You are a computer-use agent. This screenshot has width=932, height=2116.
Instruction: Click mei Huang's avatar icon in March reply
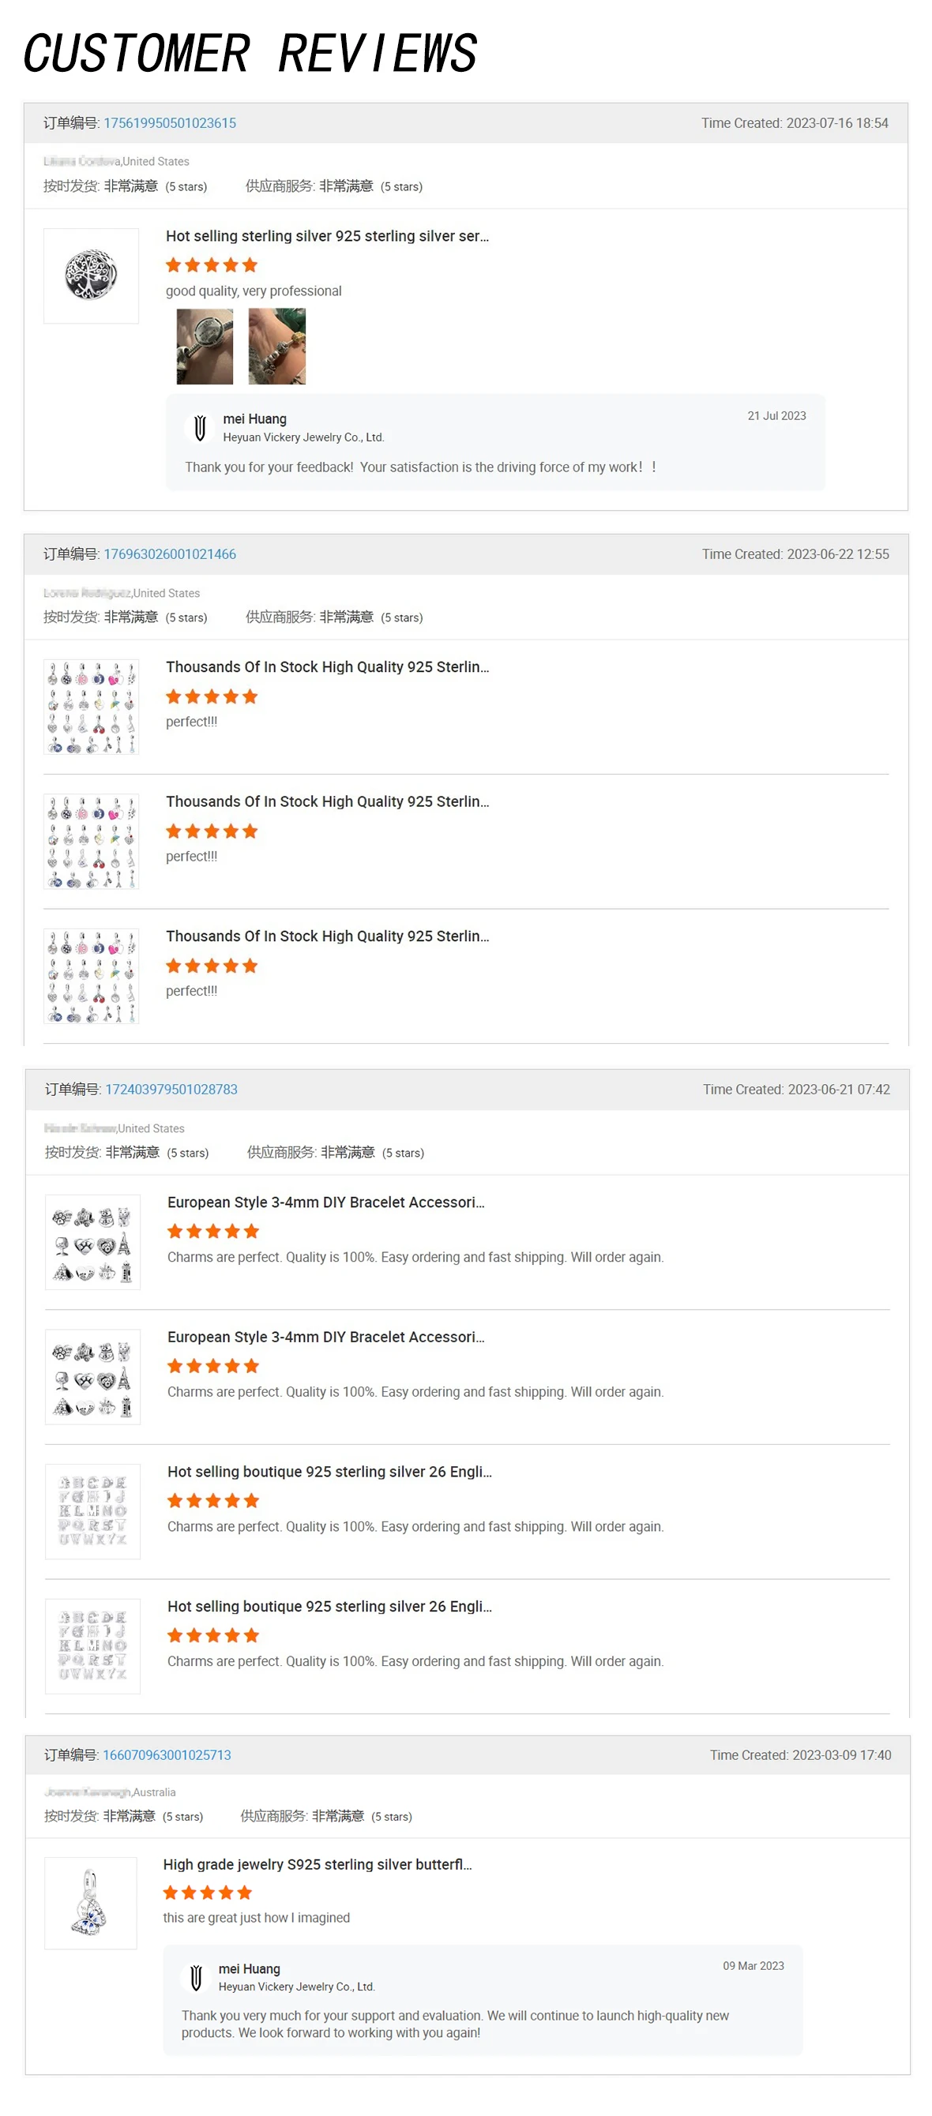[196, 1977]
